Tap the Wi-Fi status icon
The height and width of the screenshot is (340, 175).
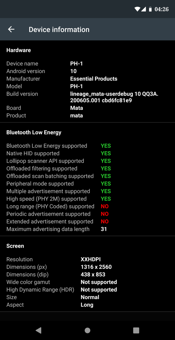(137, 9)
